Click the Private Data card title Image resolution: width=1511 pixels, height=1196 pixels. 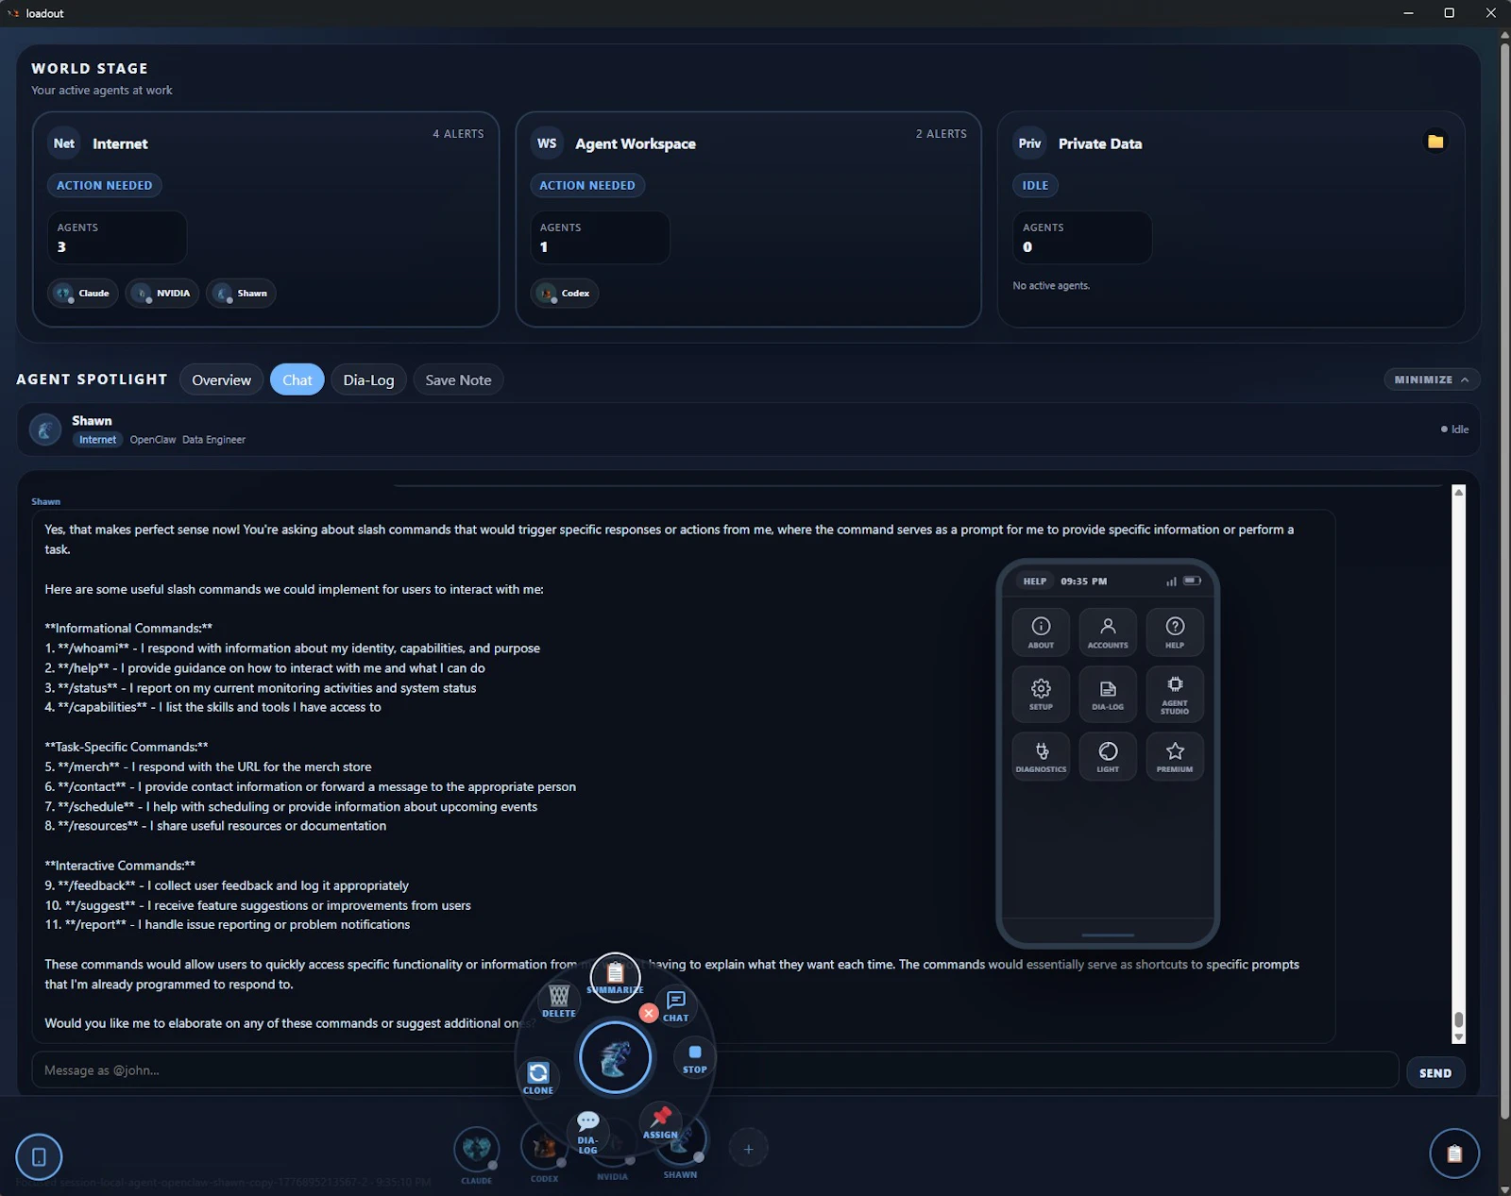coord(1100,143)
